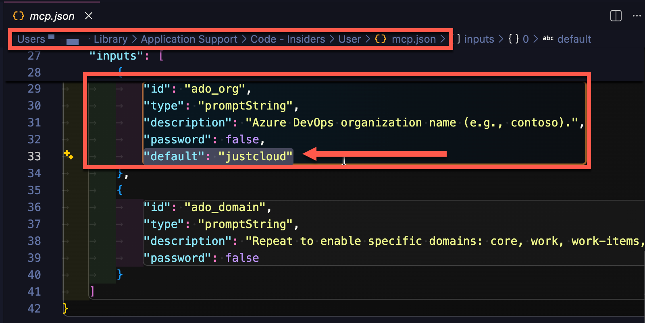Open Application Support breadcrumb folder list

189,39
